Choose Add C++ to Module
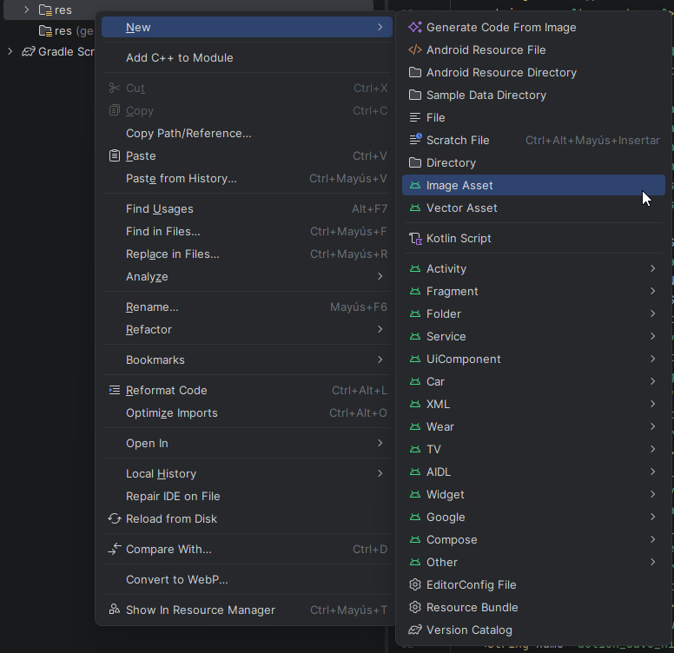Screen dimensions: 674x653 (248, 57)
